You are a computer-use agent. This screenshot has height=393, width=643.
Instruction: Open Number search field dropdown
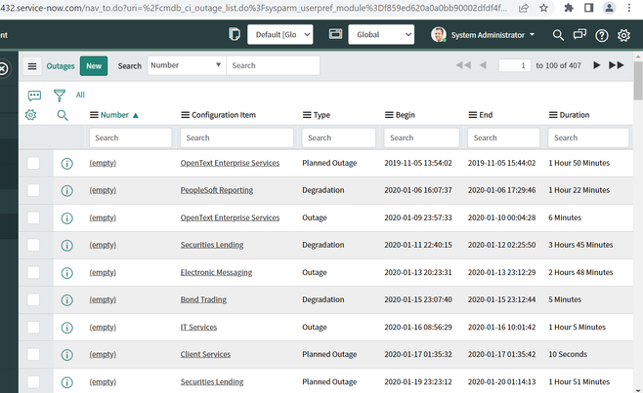click(x=187, y=65)
